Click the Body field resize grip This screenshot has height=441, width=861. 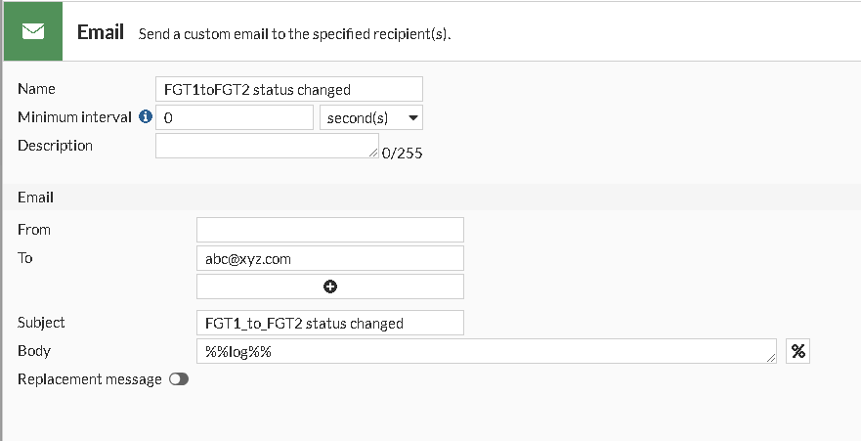click(x=772, y=359)
